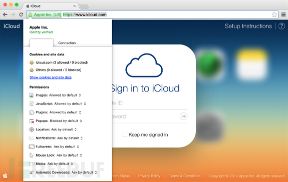
Task: Switch to the Connection tab
Action: click(67, 43)
